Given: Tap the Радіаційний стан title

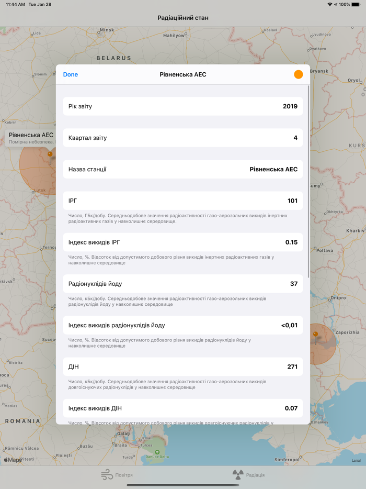Looking at the screenshot, I should coord(183,18).
